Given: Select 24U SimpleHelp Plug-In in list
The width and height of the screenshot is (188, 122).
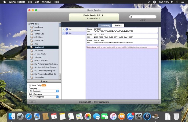Looking at the screenshot, I should (x=44, y=71).
